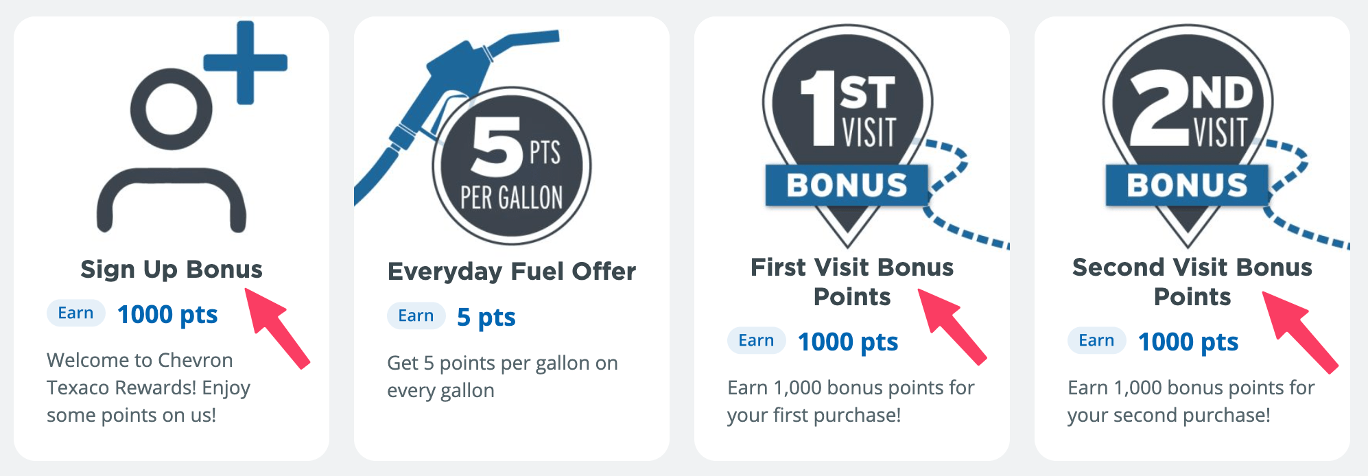This screenshot has height=476, width=1368.
Task: Click the Welcome to Chevron Texaco Rewards description
Action: point(148,388)
